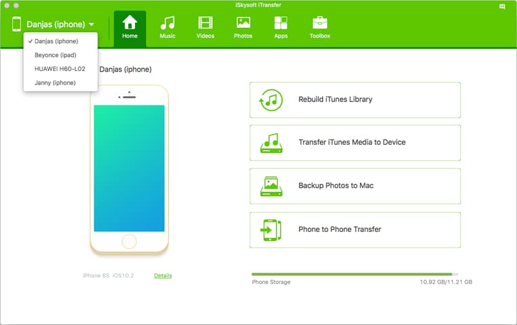Screen dimensions: 517x325
Task: Click the 10.92 GB/11.21 GB storage value
Action: (x=446, y=282)
